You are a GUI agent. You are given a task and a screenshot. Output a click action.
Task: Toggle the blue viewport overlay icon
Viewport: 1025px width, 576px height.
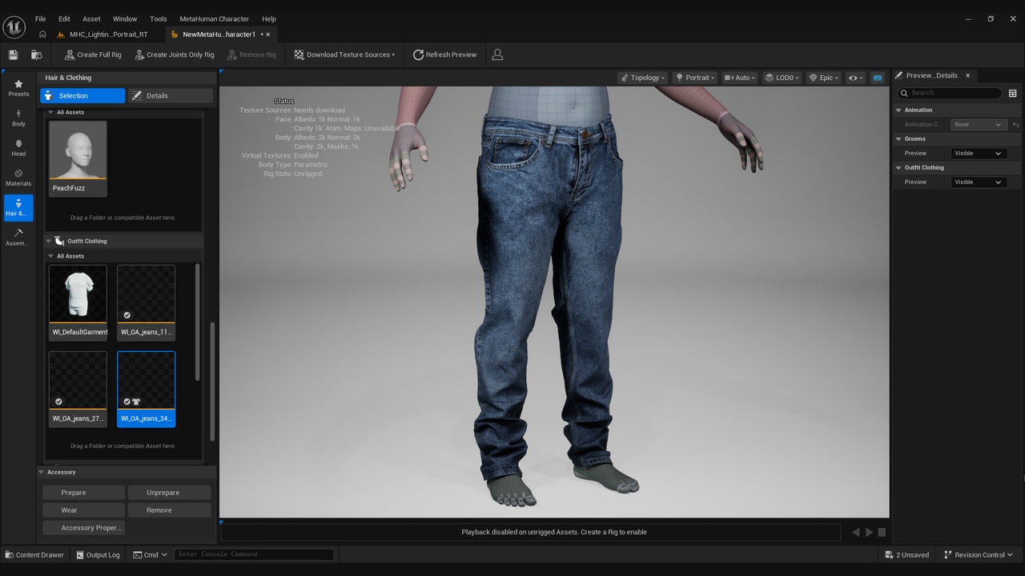click(x=878, y=78)
